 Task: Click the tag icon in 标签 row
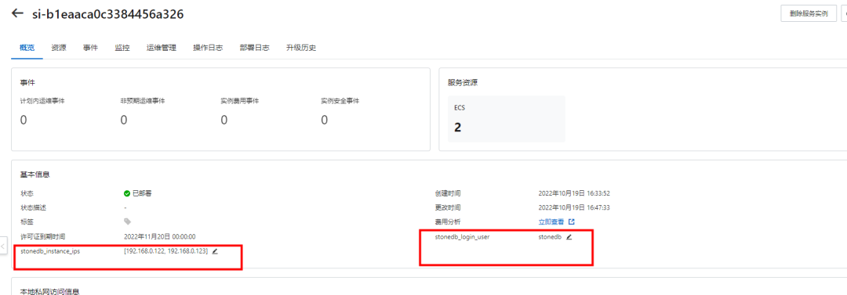tap(128, 221)
